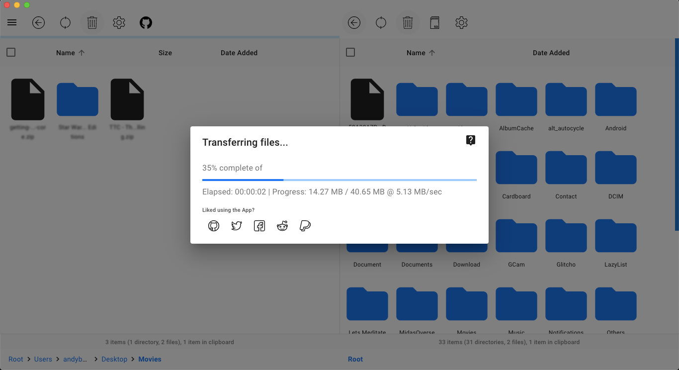This screenshot has width=679, height=370.
Task: Tick the select-all checkbox in right pane
Action: click(x=350, y=52)
